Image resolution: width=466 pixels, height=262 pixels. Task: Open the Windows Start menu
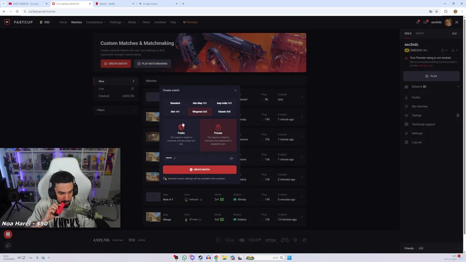point(289,258)
